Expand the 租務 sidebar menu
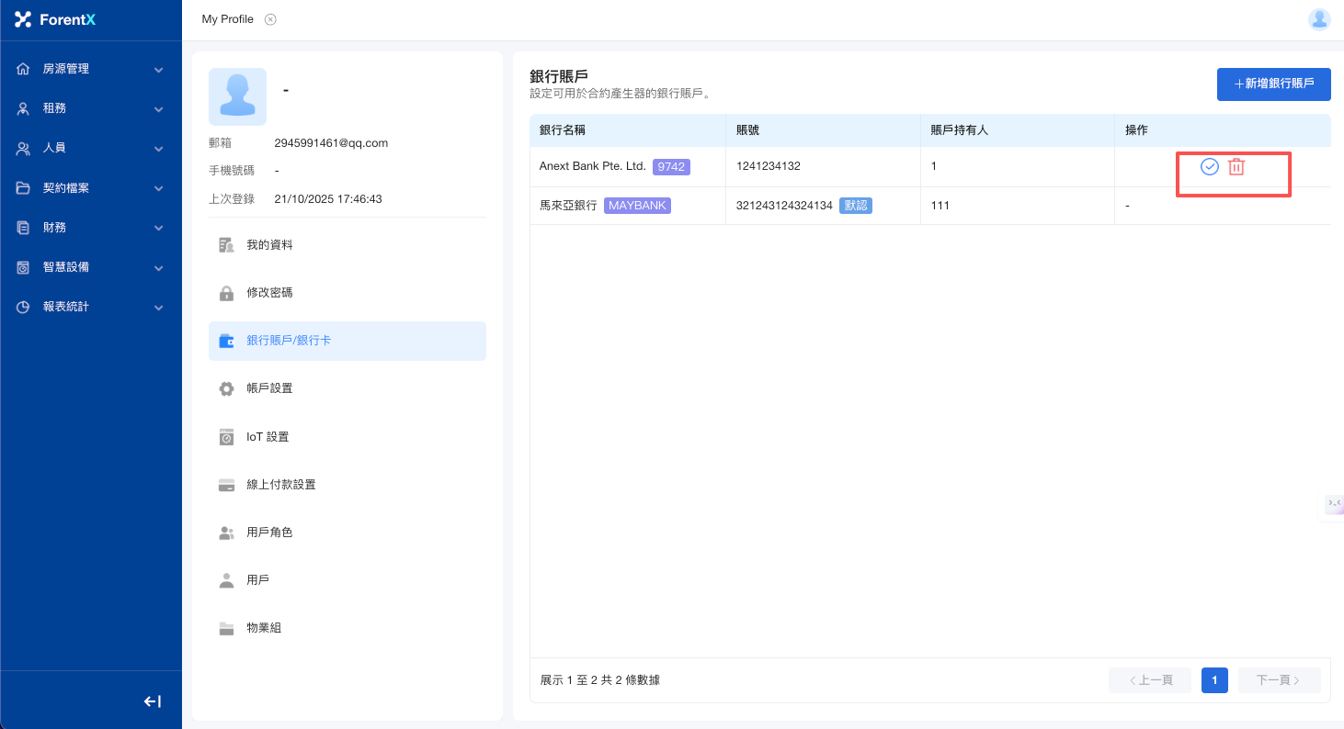 (x=90, y=108)
